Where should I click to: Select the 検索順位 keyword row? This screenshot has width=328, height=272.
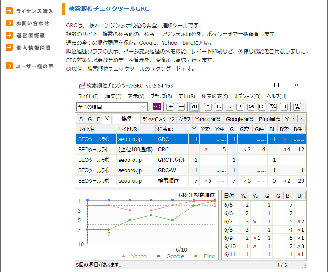pyautogui.click(x=168, y=180)
